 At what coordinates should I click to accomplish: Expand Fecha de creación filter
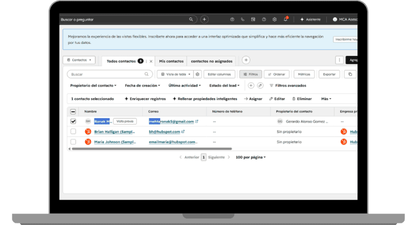[x=142, y=86]
